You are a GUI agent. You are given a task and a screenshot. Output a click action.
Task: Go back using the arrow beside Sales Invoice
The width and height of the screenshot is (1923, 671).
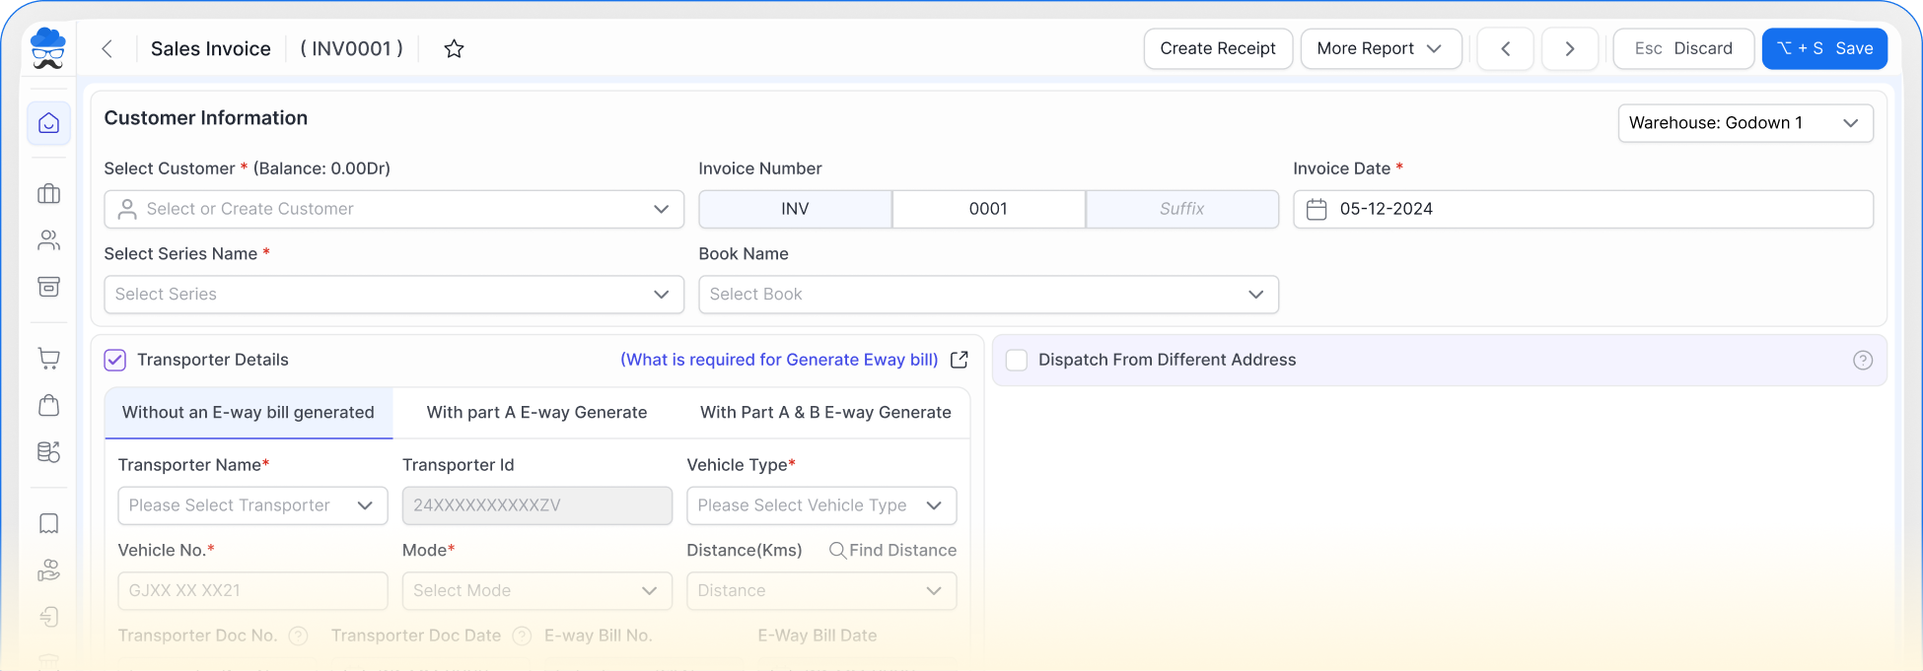pos(107,48)
